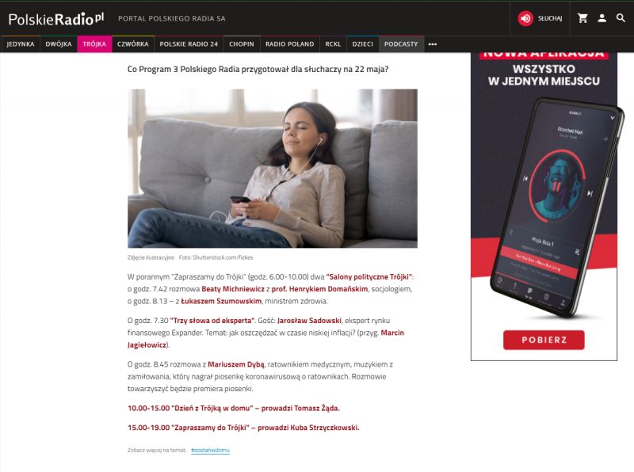Screen dimensions: 634x472
Task: Go to Polskie Radio 24 tab
Action: tap(189, 44)
